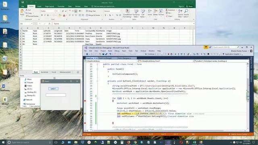Open the font size dropdown in Excel

[60, 11]
